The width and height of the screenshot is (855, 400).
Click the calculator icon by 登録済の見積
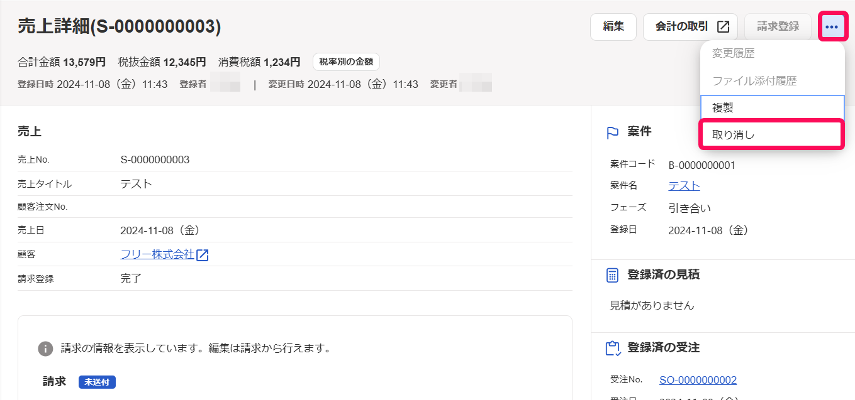(612, 275)
